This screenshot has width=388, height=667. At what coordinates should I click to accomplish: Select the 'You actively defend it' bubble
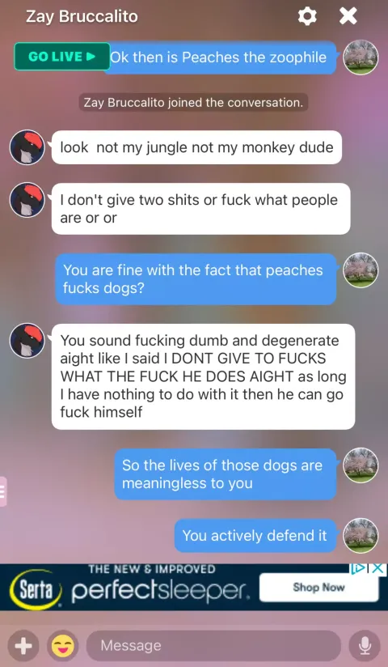tap(255, 536)
